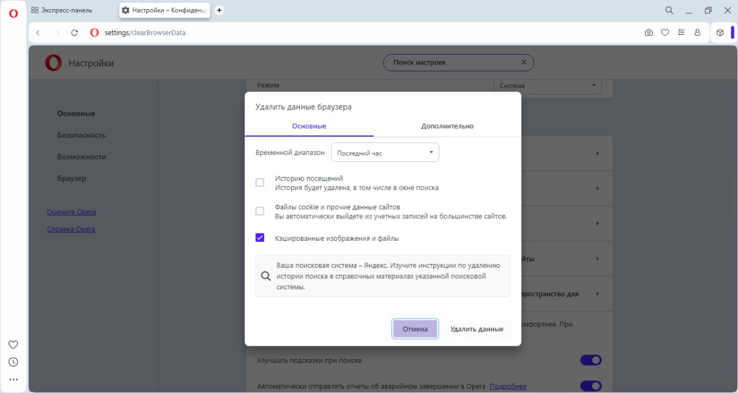Open the 'Подробнее' link
This screenshot has height=393, width=738.
[x=508, y=386]
